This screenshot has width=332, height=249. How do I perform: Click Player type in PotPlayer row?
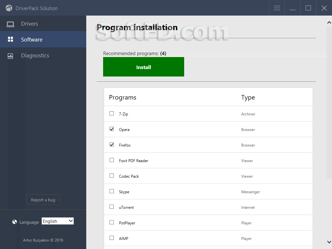246,223
